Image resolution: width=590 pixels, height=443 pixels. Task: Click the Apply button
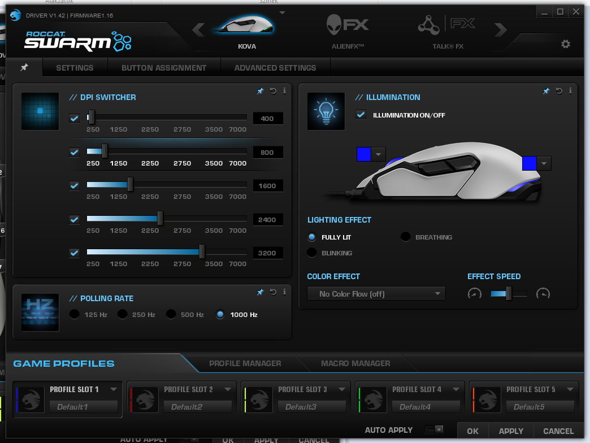point(511,431)
